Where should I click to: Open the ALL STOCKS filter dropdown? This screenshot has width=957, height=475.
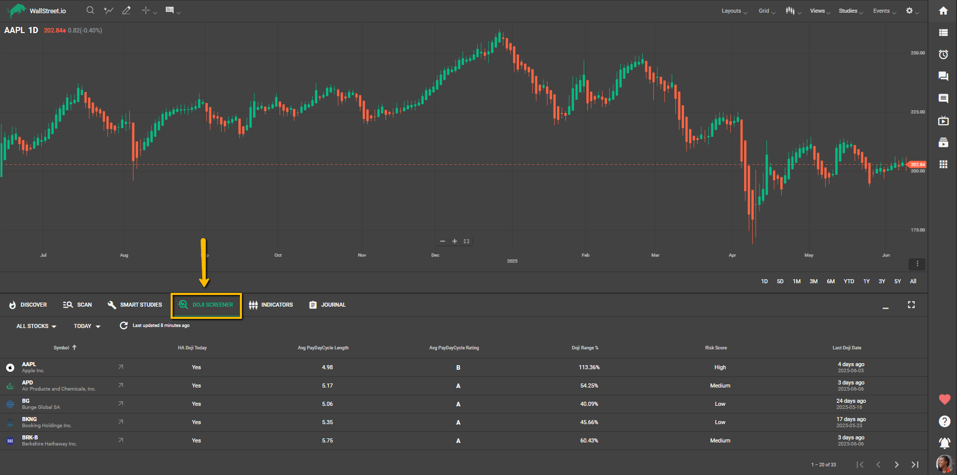pos(36,326)
